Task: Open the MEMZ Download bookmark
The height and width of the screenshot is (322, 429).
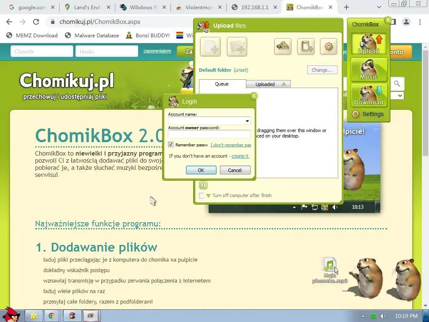Action: 32,35
